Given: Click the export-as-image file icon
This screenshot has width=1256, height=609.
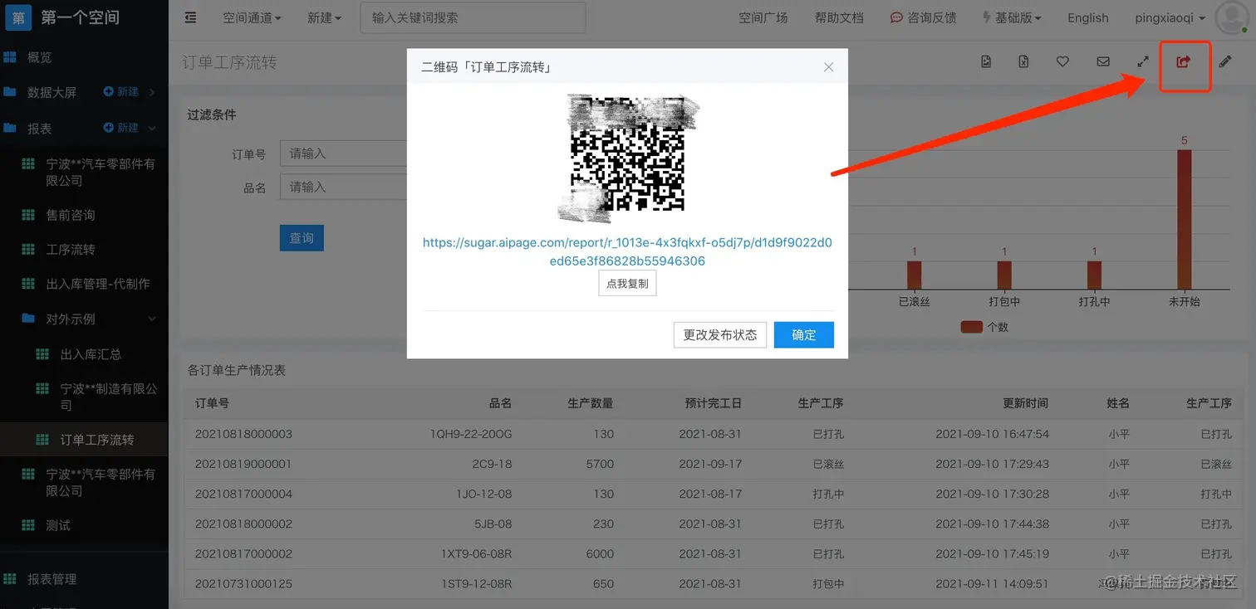Looking at the screenshot, I should tap(986, 61).
